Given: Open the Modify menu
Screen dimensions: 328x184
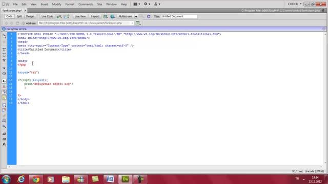Looking at the screenshot, I should tap(56, 4).
